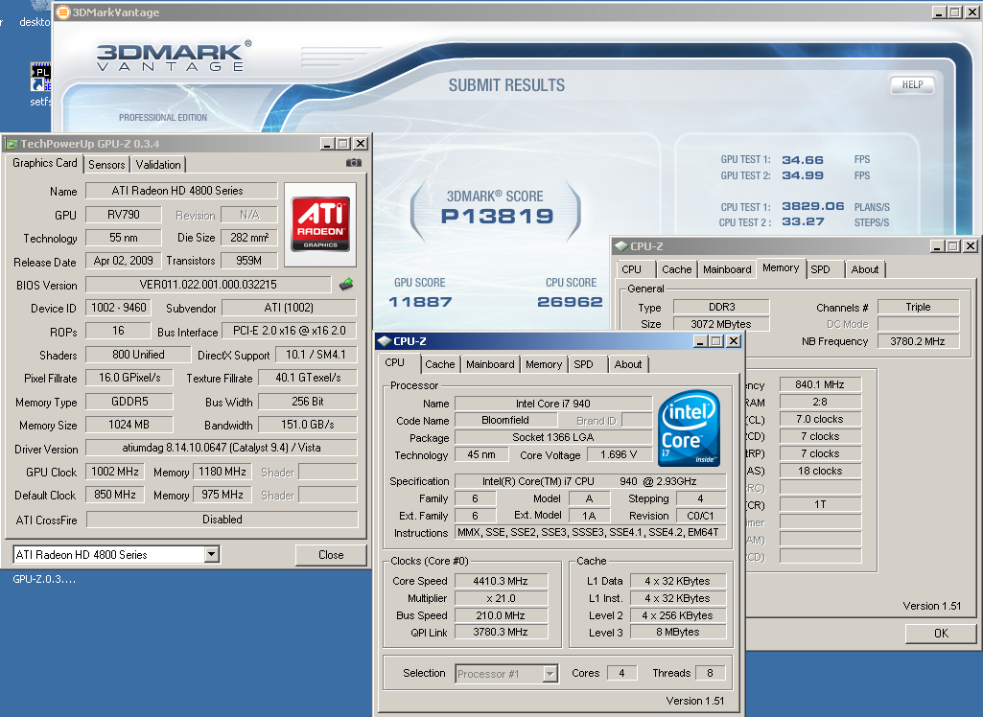
Task: Click the HELP button in 3DMark Vantage
Action: 912,84
